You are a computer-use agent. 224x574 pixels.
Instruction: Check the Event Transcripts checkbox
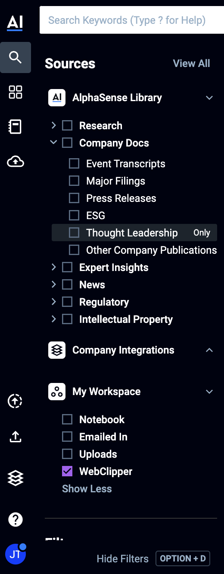point(74,163)
